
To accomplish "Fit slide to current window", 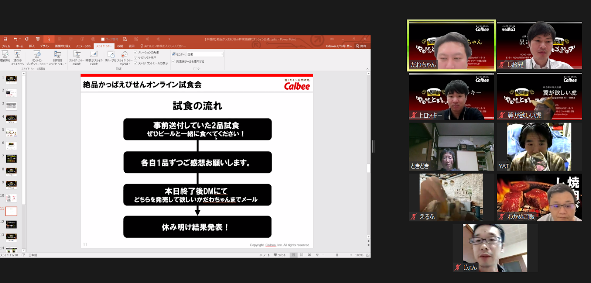I will pyautogui.click(x=368, y=255).
